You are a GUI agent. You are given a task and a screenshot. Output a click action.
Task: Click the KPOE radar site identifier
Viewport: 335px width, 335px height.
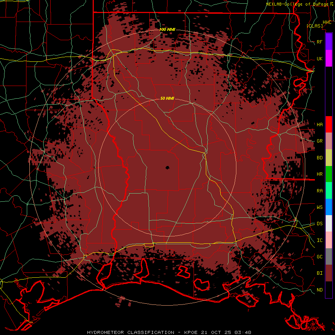click(x=191, y=332)
